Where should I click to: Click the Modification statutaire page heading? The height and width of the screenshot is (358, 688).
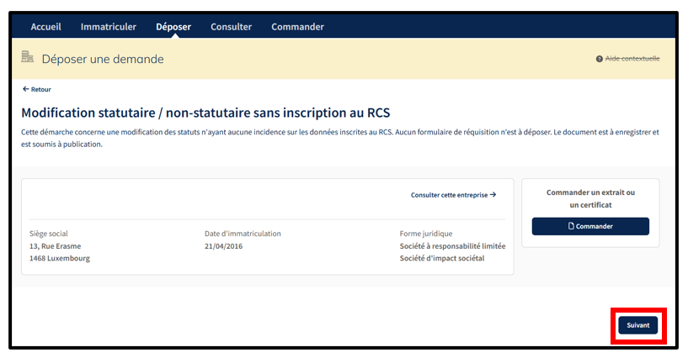[x=205, y=113]
